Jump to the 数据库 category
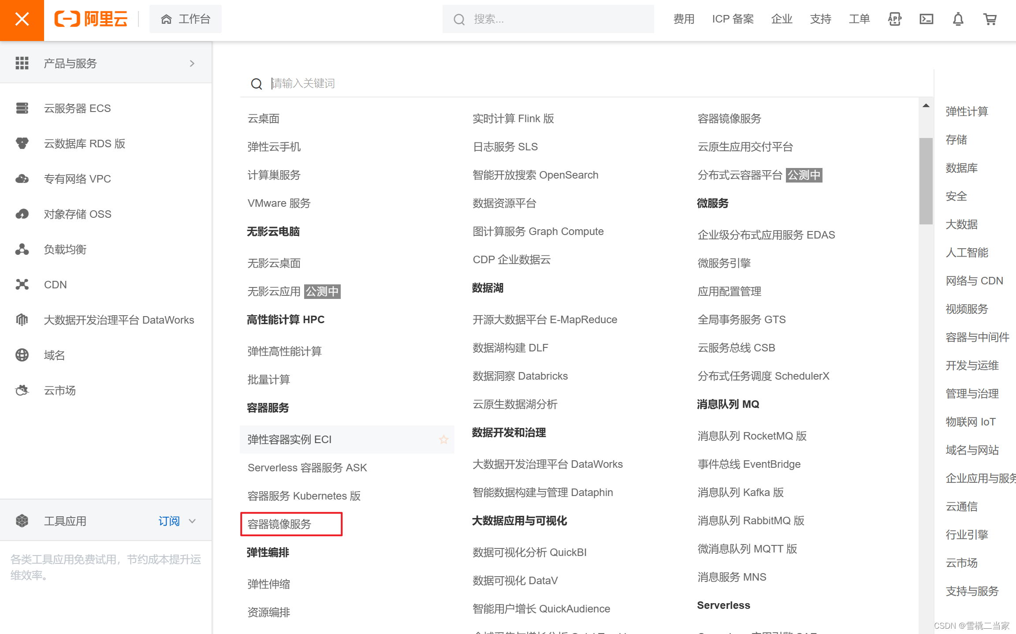 (962, 168)
